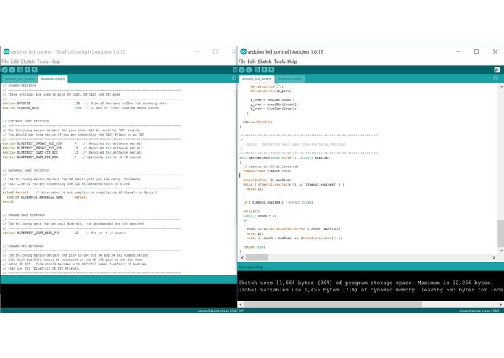504x358 pixels.
Task: Click 'ble.waitForOK()' line in right editor
Action: point(257,122)
